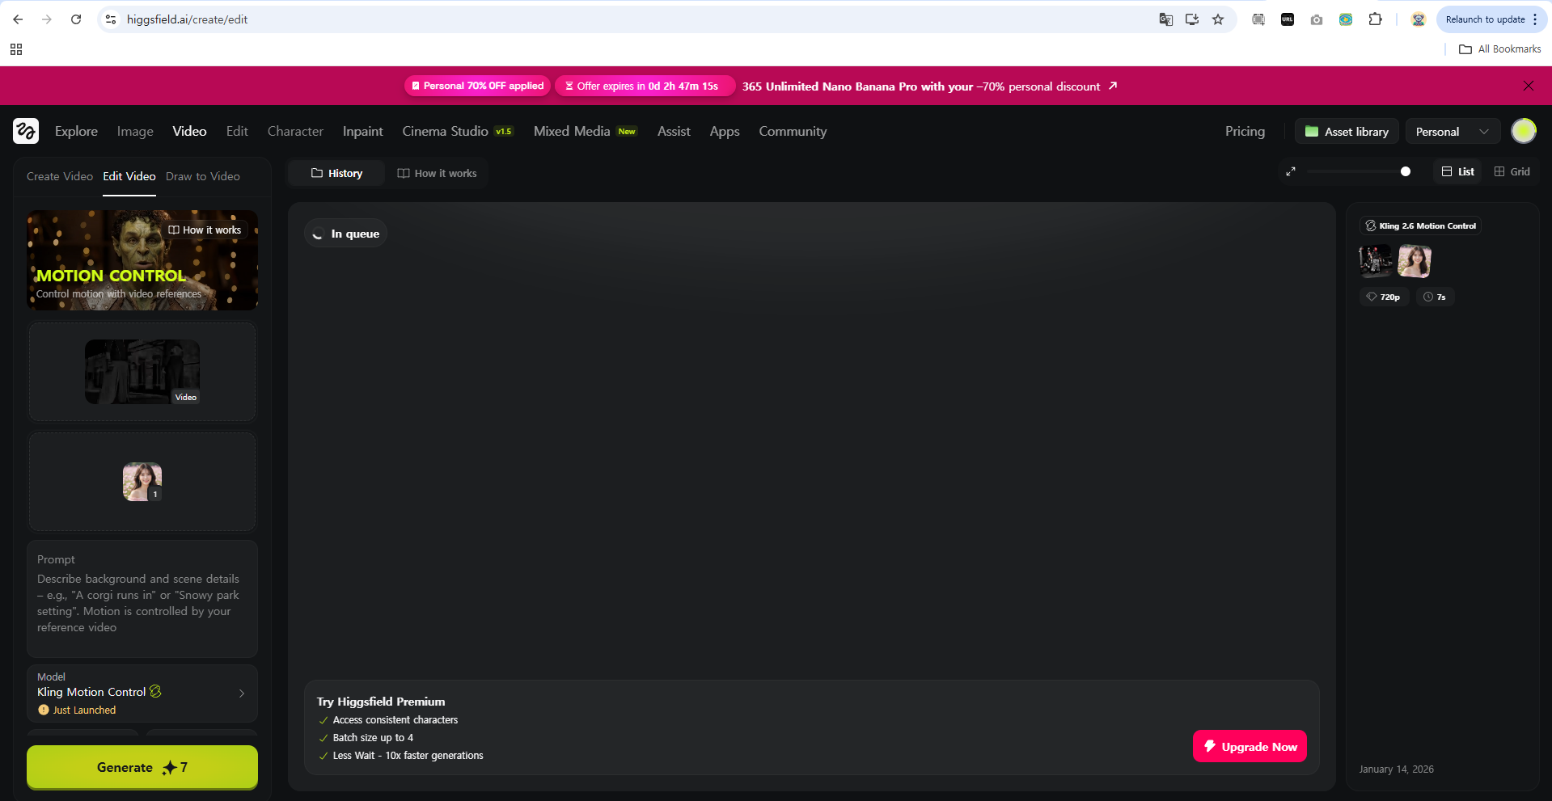Select the uploaded reference video thumbnail
This screenshot has width=1552, height=801.
click(x=142, y=372)
